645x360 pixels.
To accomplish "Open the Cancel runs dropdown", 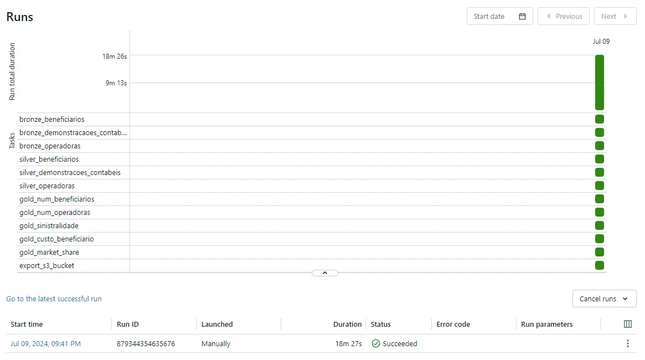I will 604,299.
